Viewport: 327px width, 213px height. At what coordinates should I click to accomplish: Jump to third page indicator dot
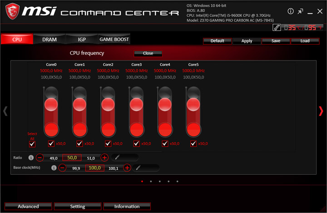[160, 182]
